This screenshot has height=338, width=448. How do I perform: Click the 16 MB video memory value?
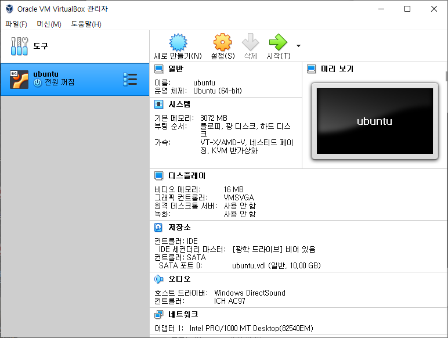234,189
